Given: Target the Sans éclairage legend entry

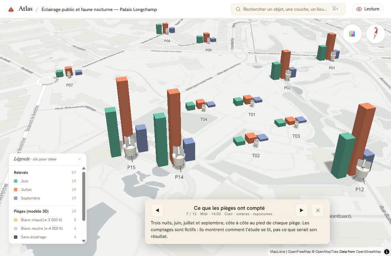Looking at the screenshot, I should pos(45,237).
